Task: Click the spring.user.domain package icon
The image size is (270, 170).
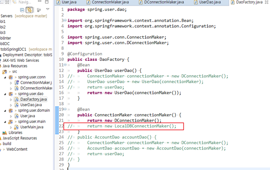Action: pyautogui.click(x=11, y=110)
